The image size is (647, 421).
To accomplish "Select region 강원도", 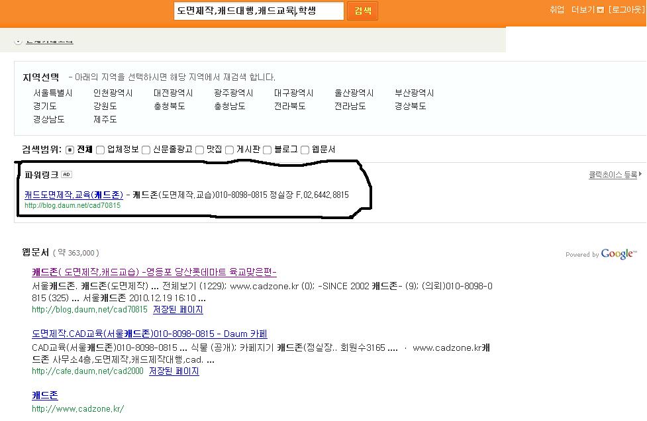I will point(105,107).
